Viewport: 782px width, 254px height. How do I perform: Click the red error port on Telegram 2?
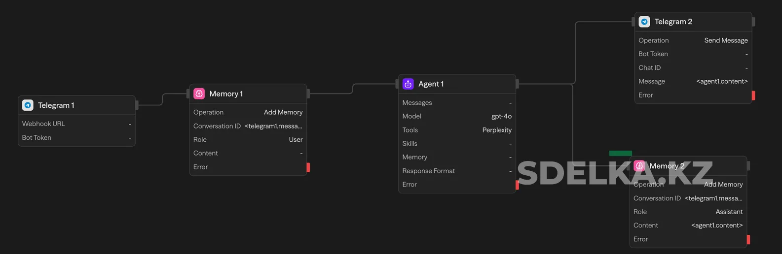[x=753, y=95]
